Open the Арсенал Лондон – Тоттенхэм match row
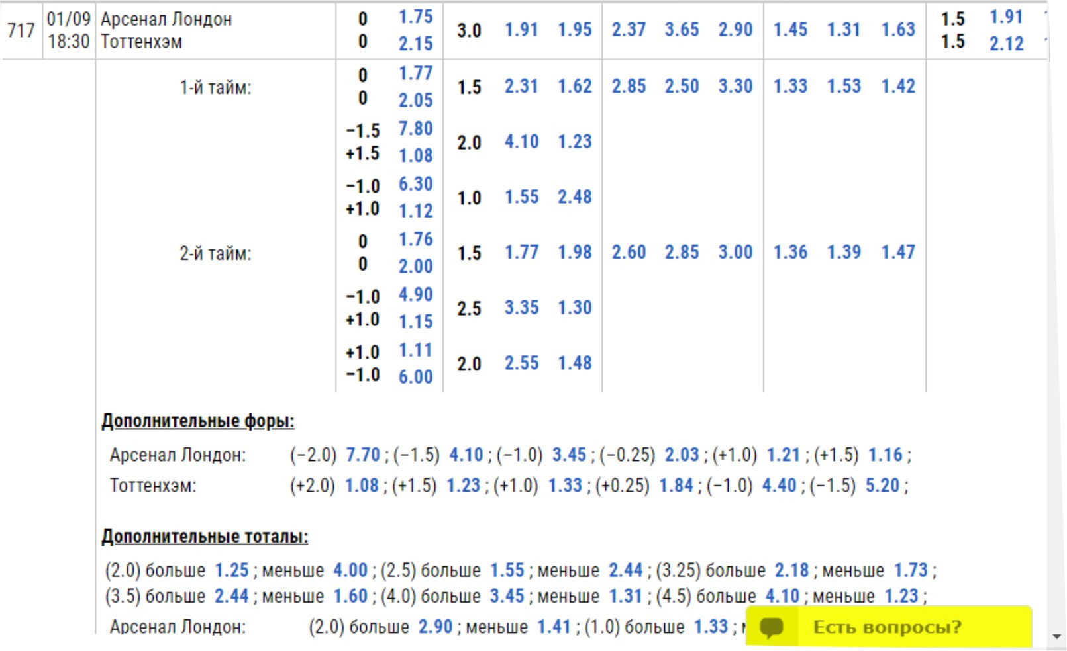The width and height of the screenshot is (1067, 651). coord(166,30)
